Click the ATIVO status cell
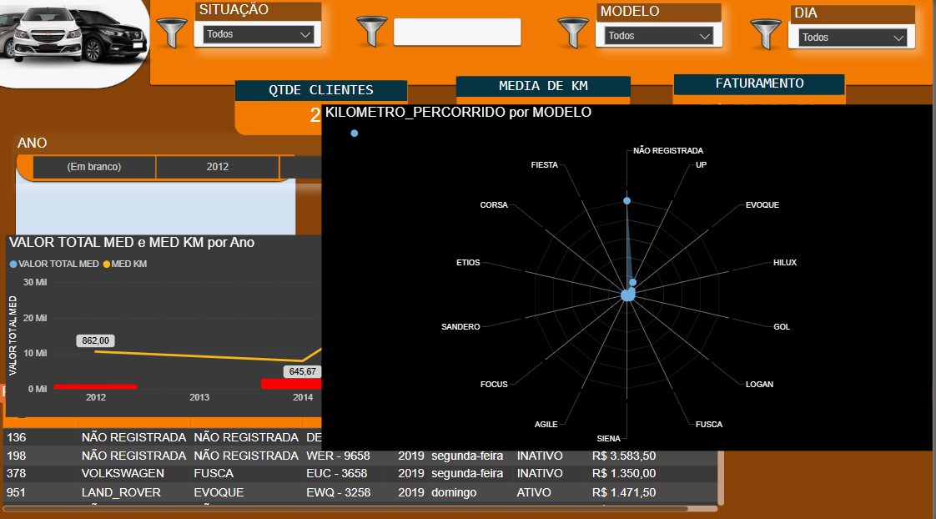The width and height of the screenshot is (936, 519). click(534, 492)
